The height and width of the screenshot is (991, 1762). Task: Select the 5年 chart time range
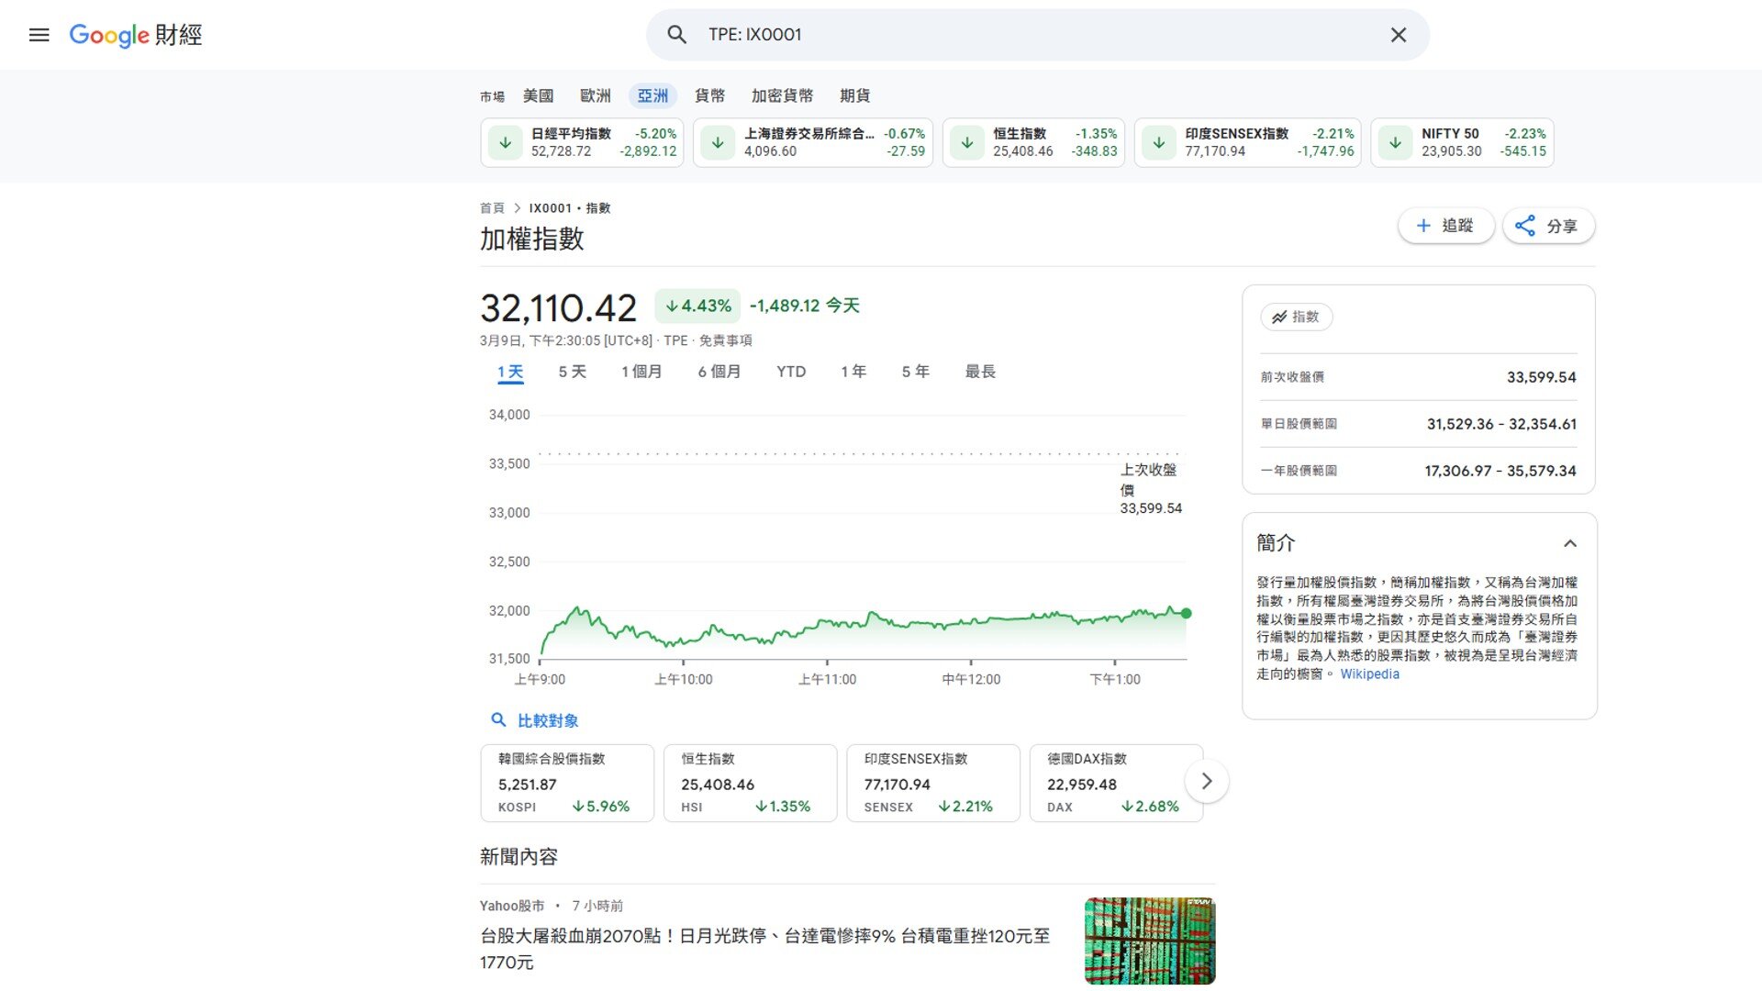click(x=913, y=372)
